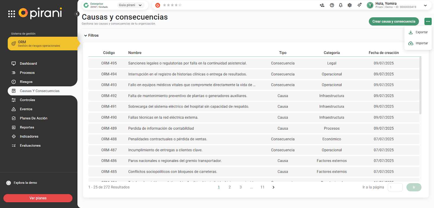Screen dimensions: 434x208
Task: Click the Ver planes button
Action: [x=38, y=198]
